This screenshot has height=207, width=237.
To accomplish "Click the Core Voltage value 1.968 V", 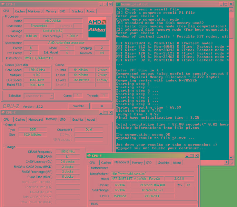I will pyautogui.click(x=72, y=36).
